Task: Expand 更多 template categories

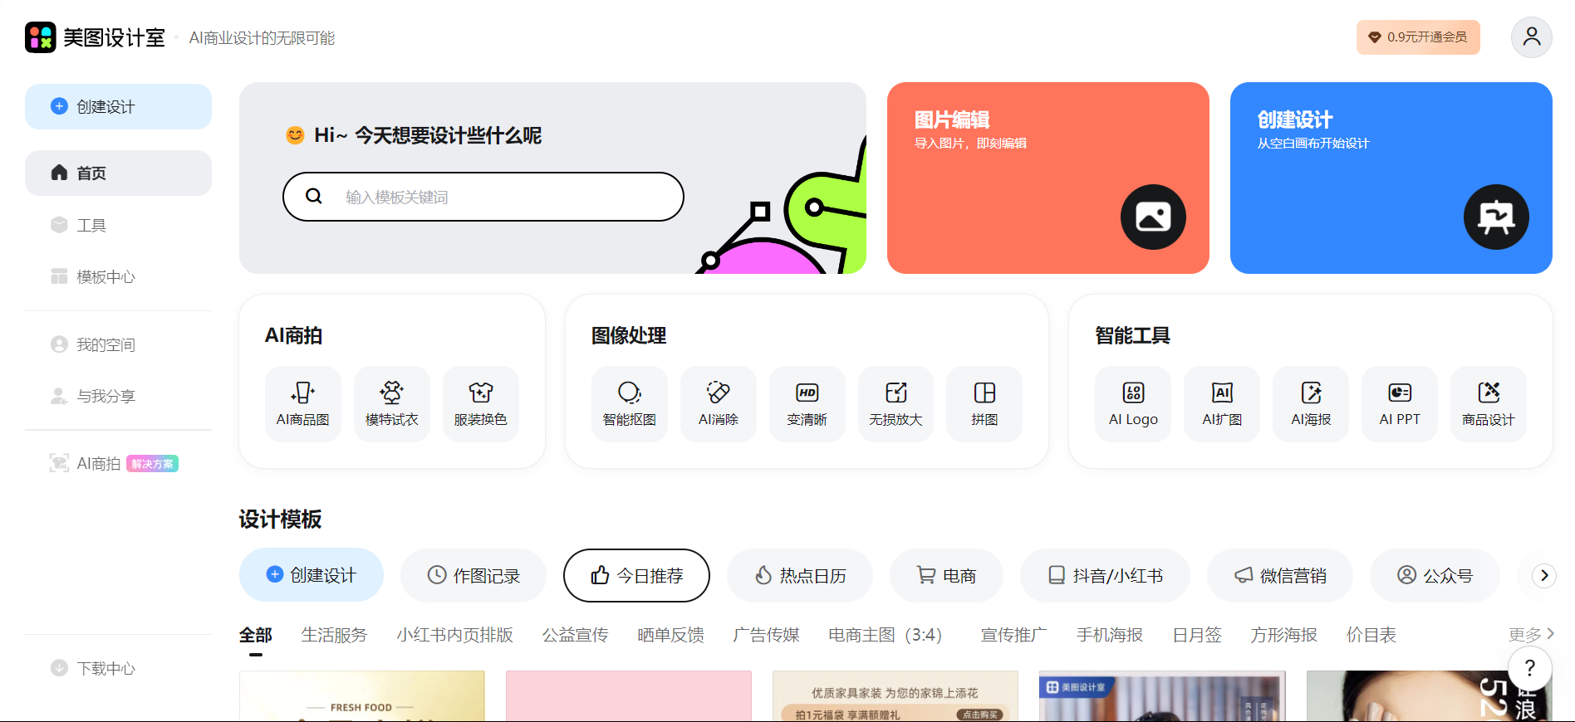Action: (1531, 634)
